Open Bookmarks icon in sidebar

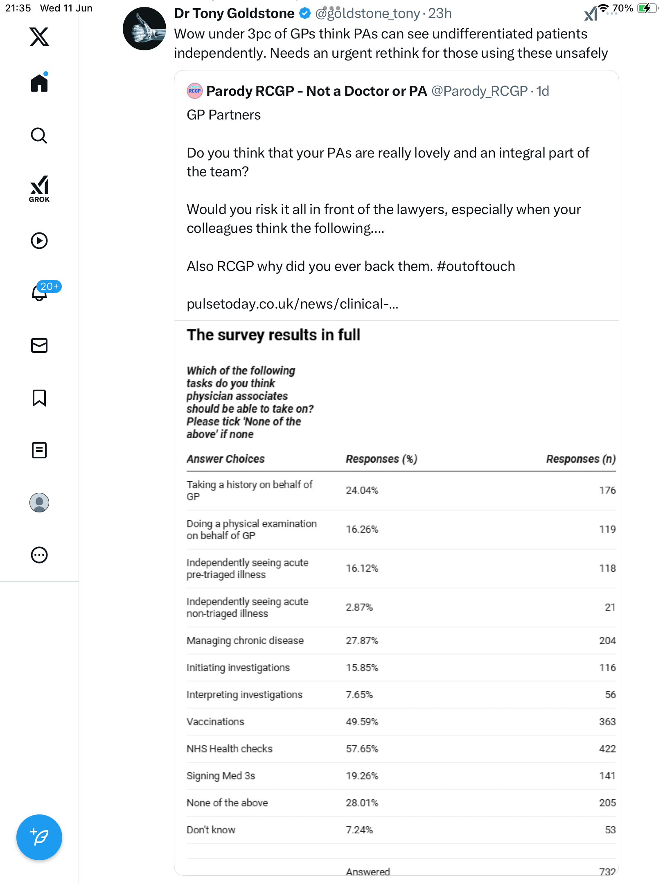39,398
